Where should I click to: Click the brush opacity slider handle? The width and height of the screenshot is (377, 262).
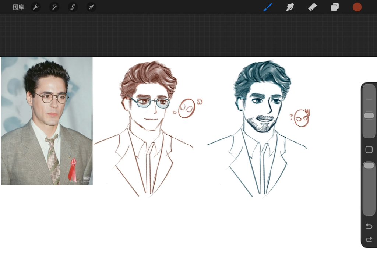[x=369, y=165]
